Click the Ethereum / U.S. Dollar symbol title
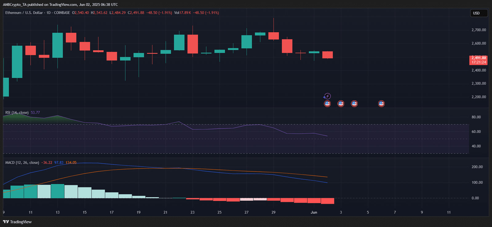492x227 pixels. [24, 13]
